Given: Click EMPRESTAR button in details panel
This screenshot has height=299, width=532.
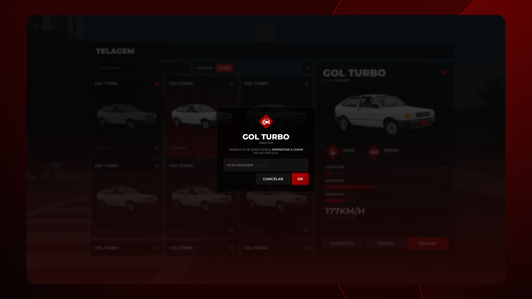Looking at the screenshot, I should click(343, 243).
